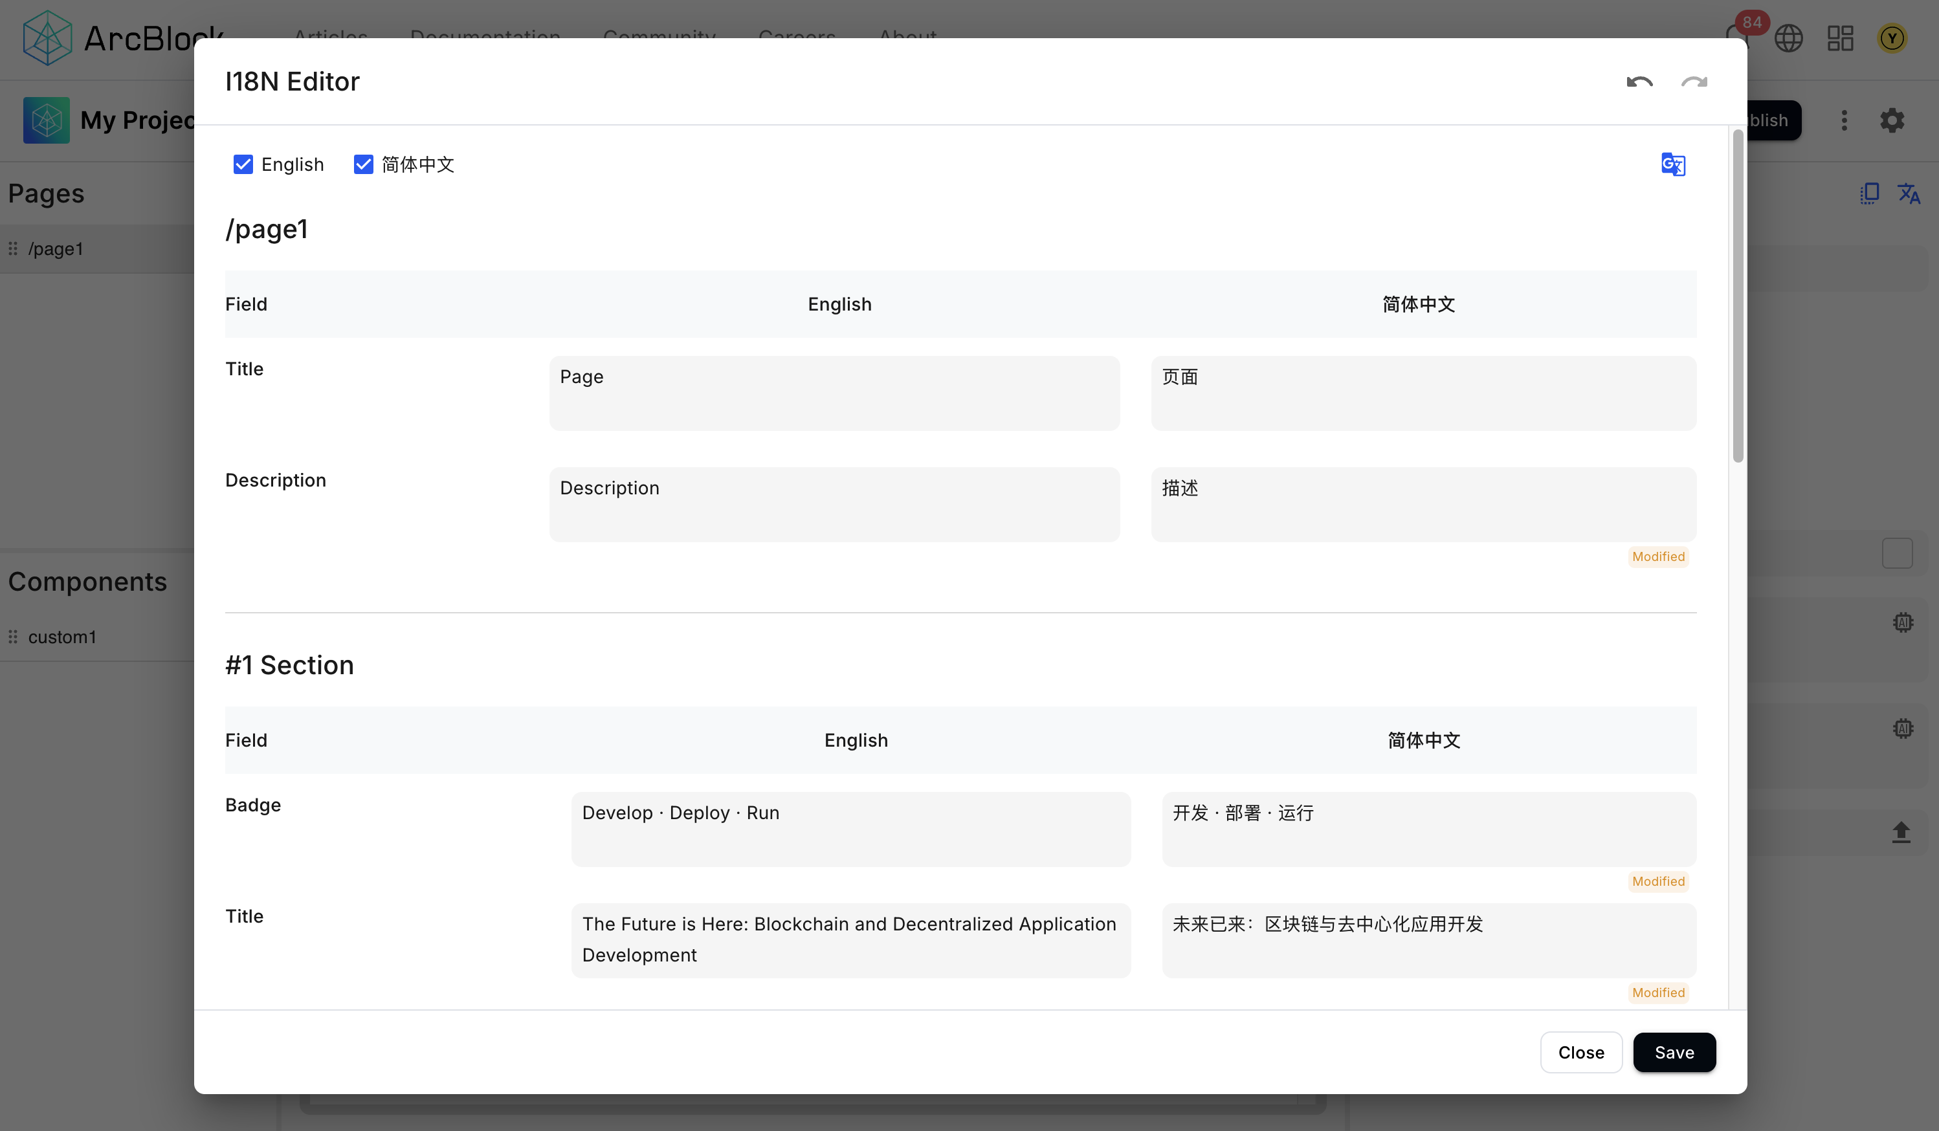Open the three-dot more options menu

click(1844, 120)
